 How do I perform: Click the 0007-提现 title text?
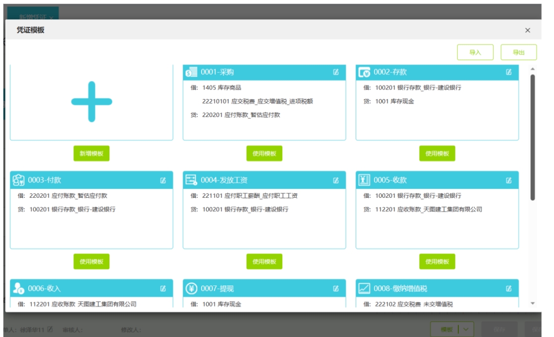(218, 288)
